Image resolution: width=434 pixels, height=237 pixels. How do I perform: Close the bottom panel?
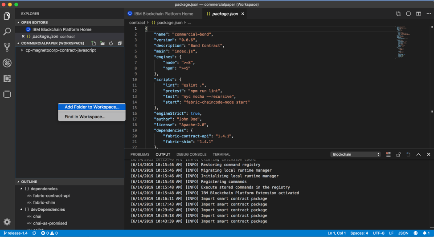[x=429, y=154]
